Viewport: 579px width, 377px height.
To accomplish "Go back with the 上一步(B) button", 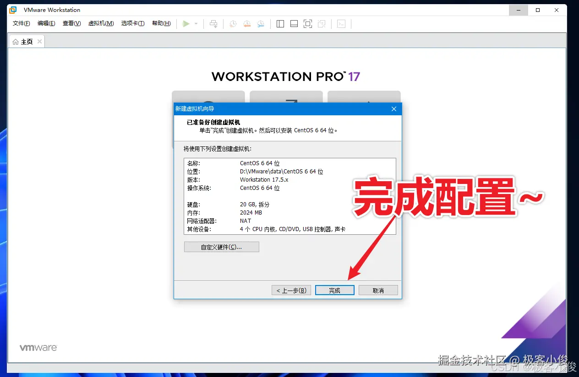I will (x=291, y=291).
